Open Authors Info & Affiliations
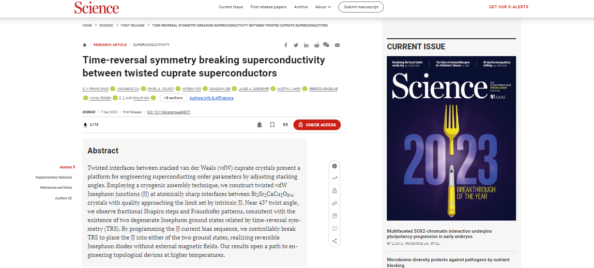594x268 pixels. click(x=212, y=98)
